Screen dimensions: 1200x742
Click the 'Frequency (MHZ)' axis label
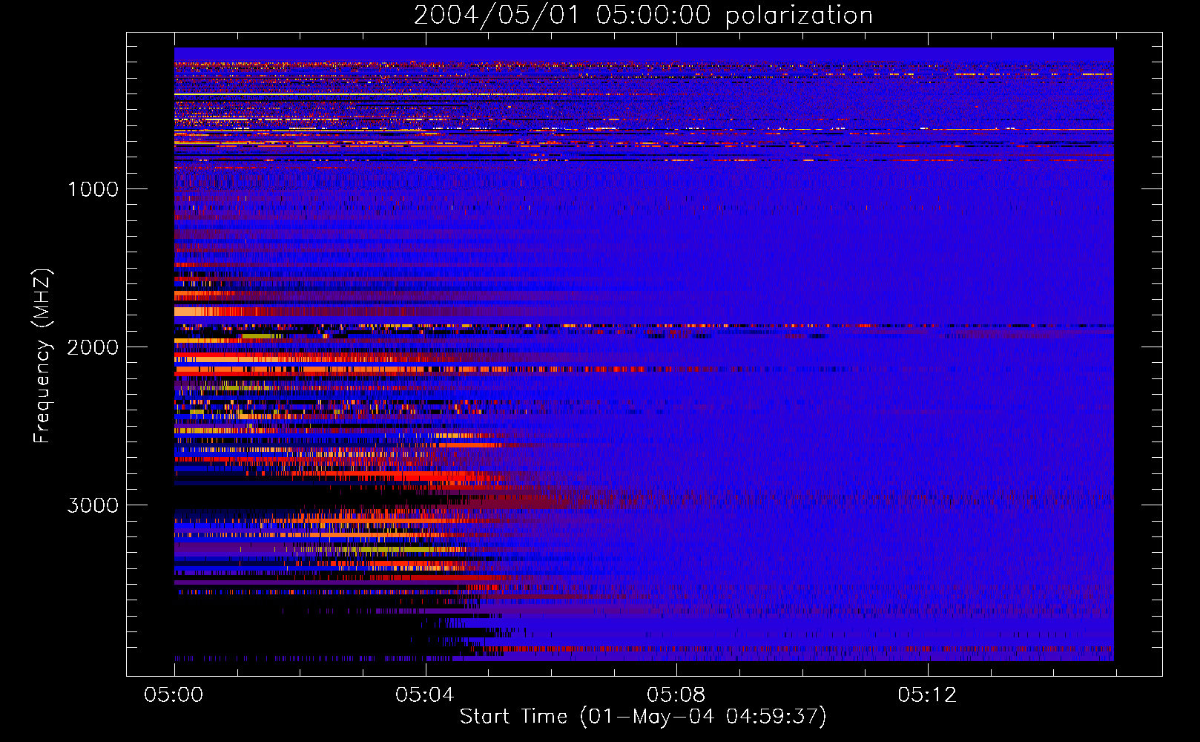coord(42,356)
